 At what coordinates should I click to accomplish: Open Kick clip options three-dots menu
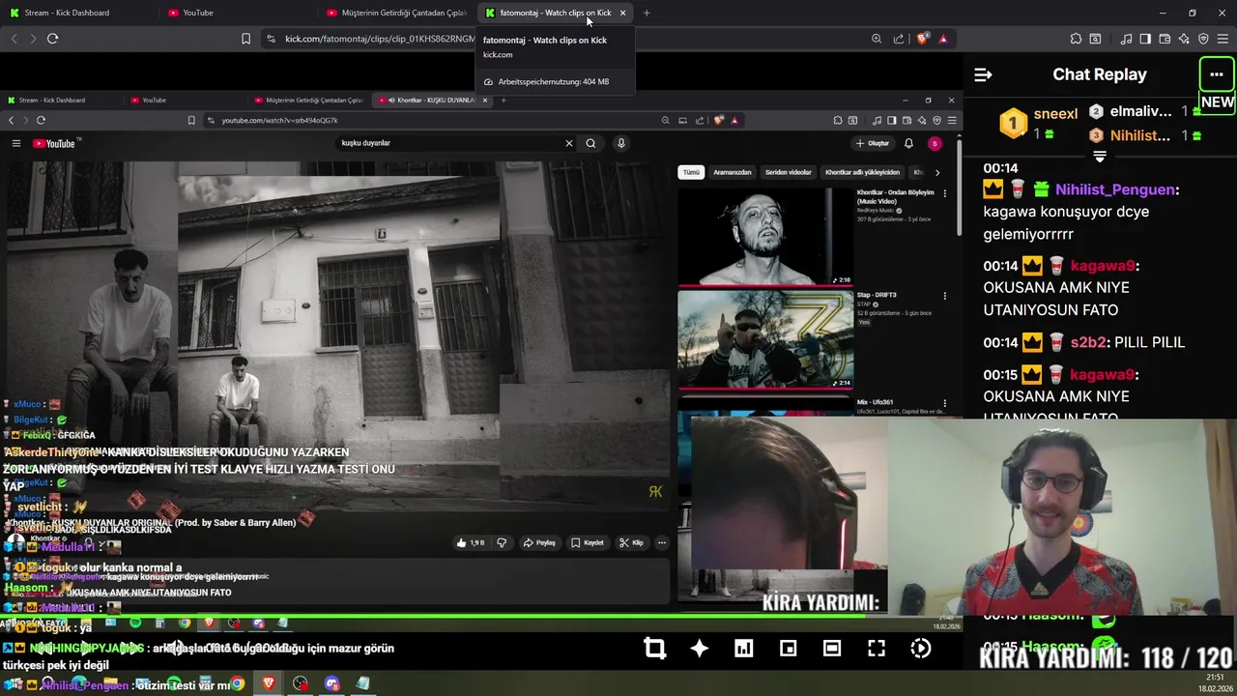pyautogui.click(x=1216, y=74)
